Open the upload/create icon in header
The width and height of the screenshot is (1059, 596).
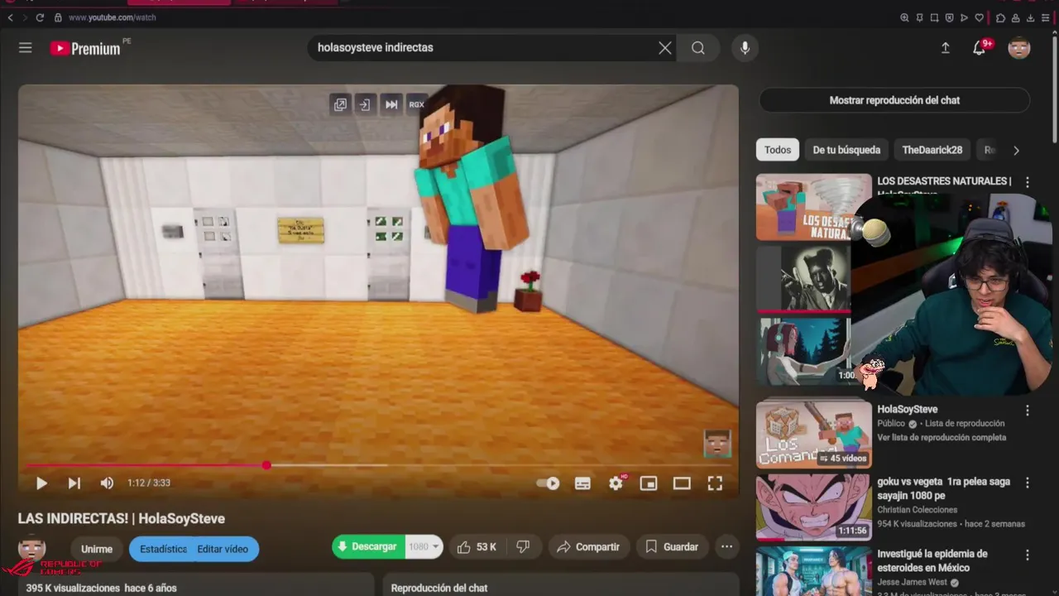click(945, 48)
